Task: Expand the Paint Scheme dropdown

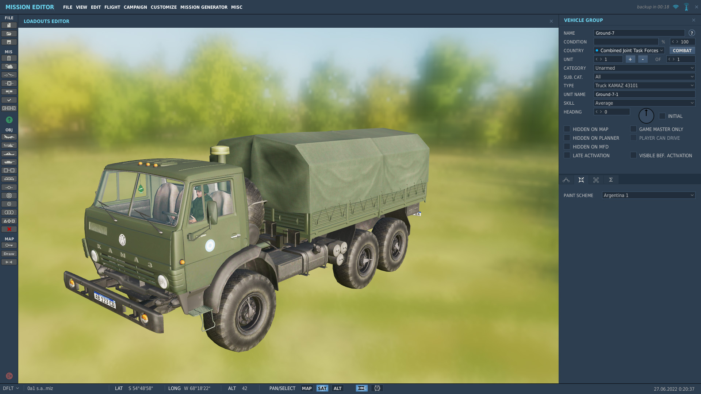Action: tap(648, 196)
